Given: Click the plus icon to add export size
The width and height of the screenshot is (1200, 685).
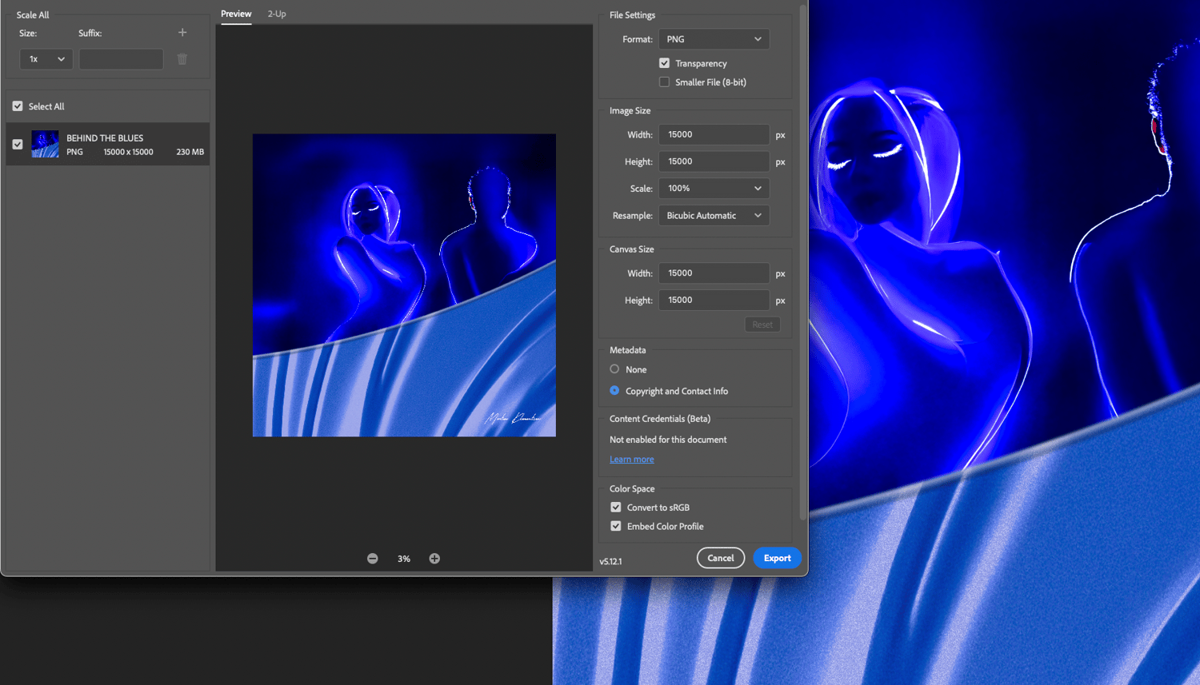Looking at the screenshot, I should coord(182,33).
